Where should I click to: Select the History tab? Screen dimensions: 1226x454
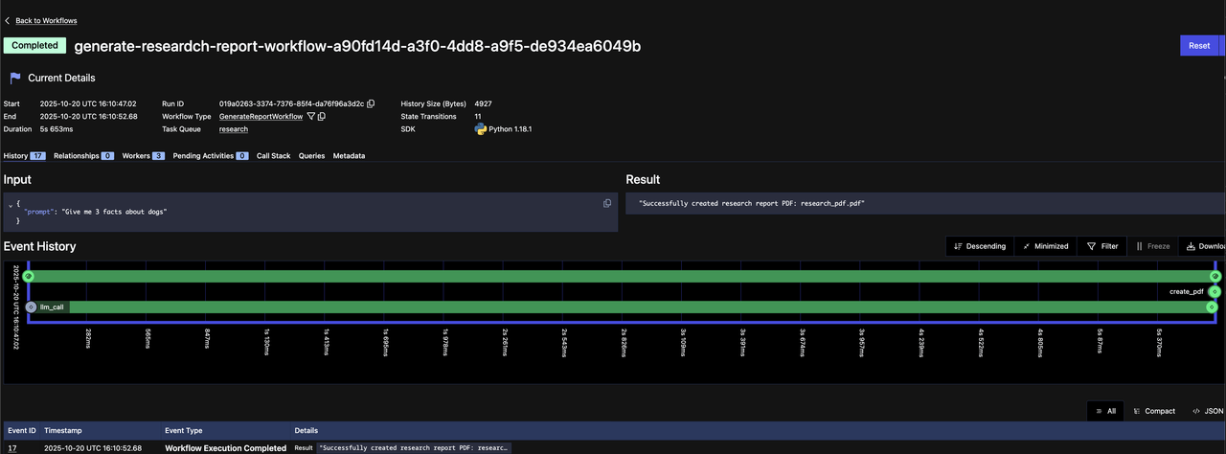[25, 155]
